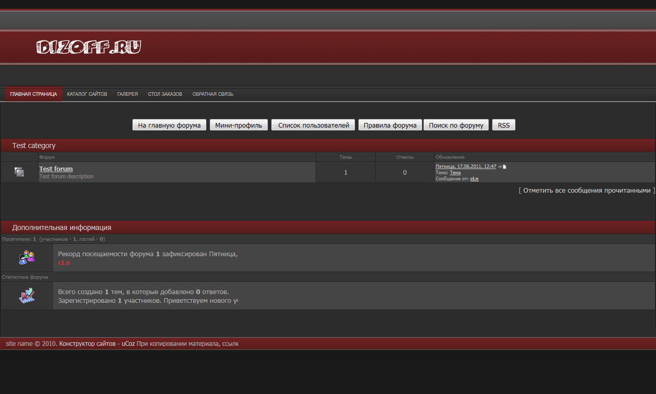Image resolution: width=656 pixels, height=394 pixels.
Task: Open the Главная страница menu item
Action: pos(33,94)
